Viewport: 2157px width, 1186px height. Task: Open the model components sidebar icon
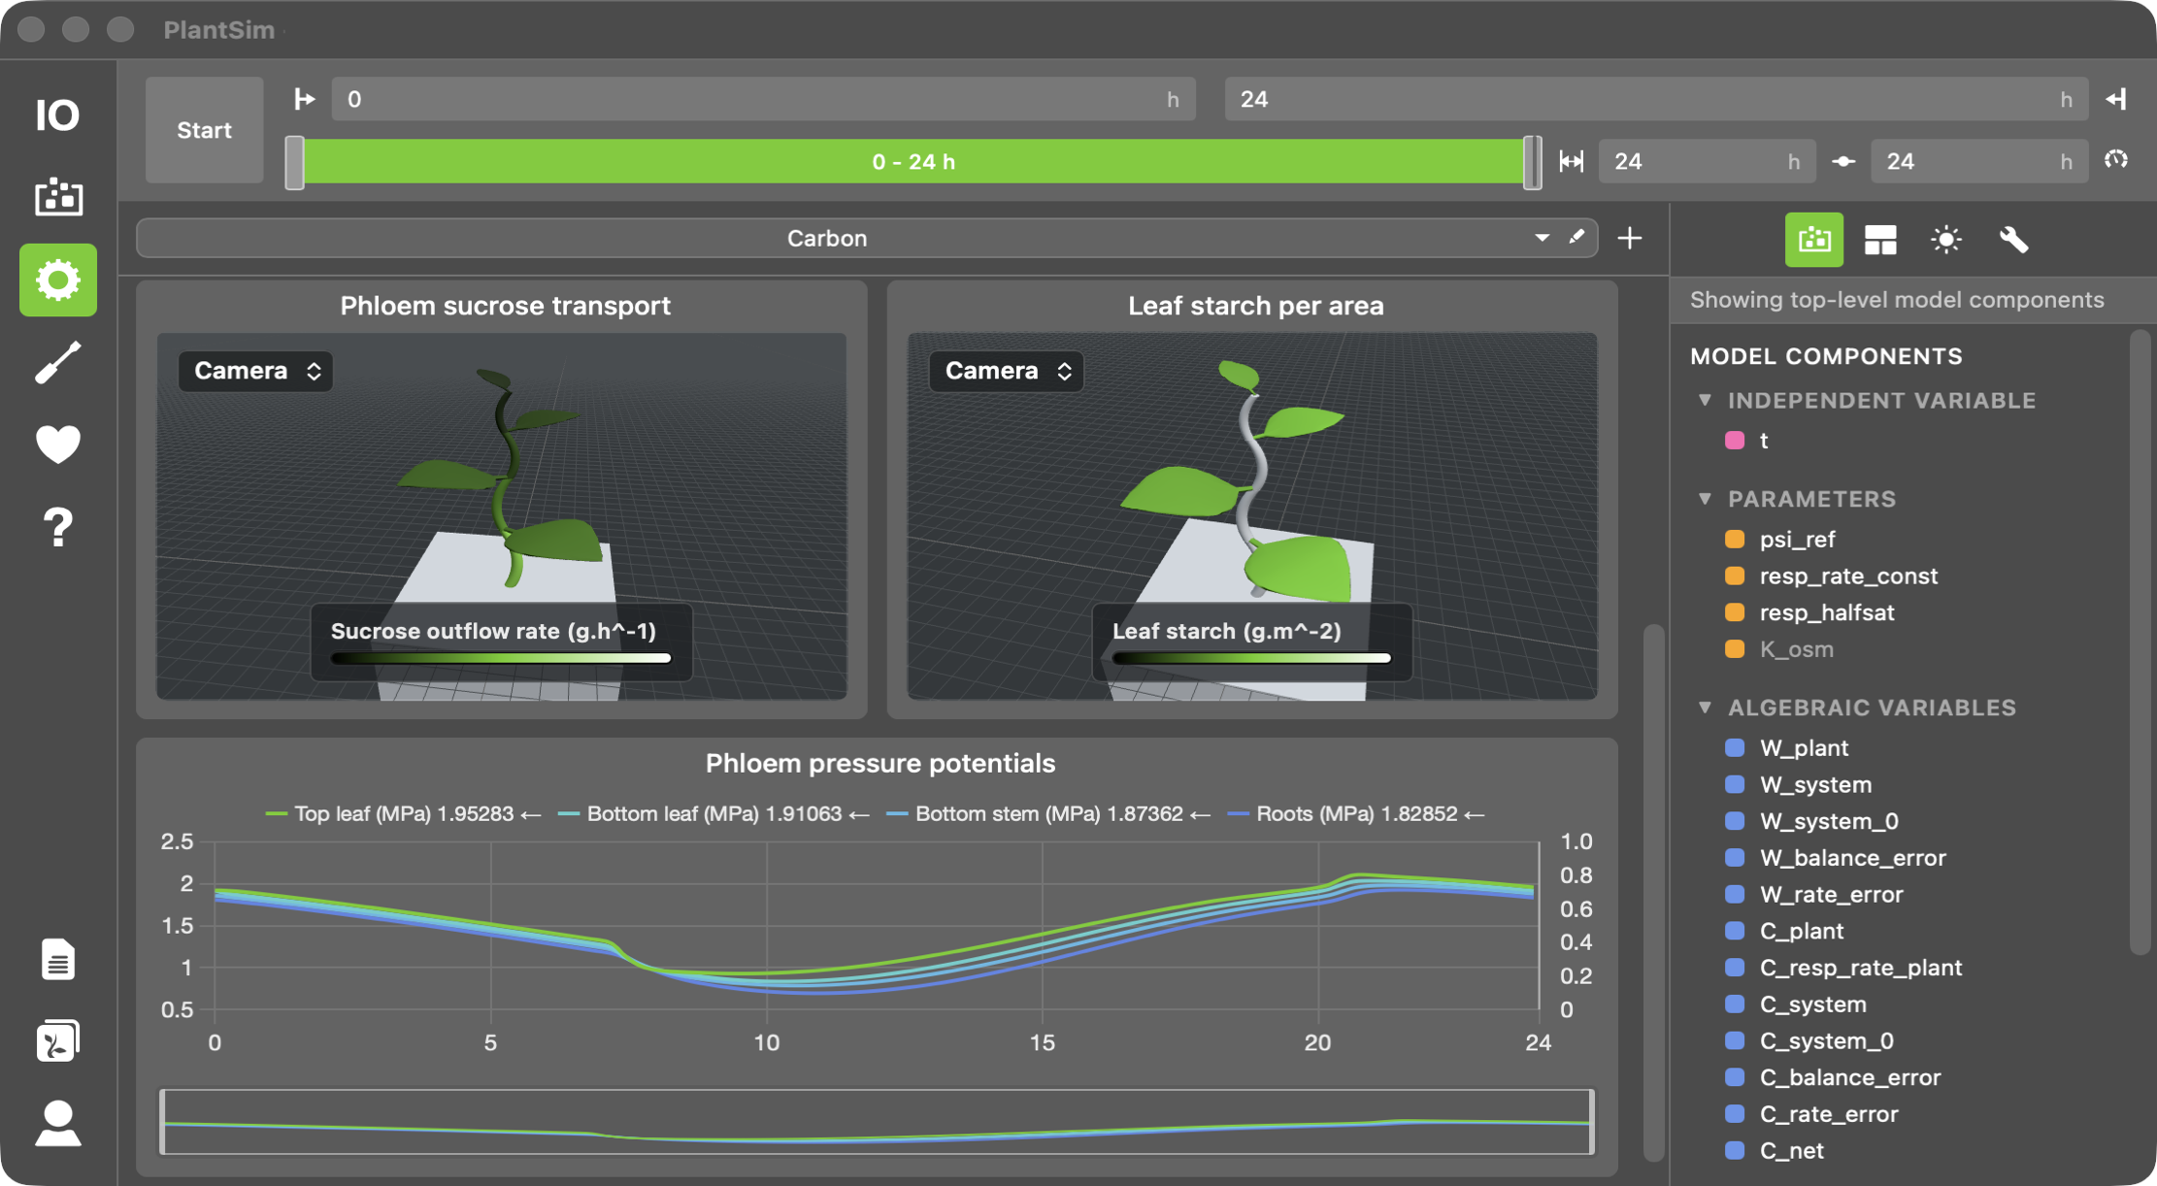tap(58, 197)
